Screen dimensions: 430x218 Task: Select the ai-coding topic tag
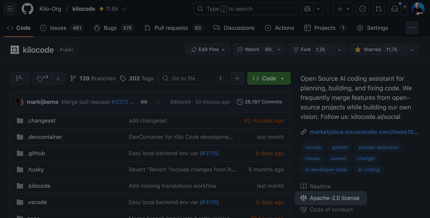(369, 170)
